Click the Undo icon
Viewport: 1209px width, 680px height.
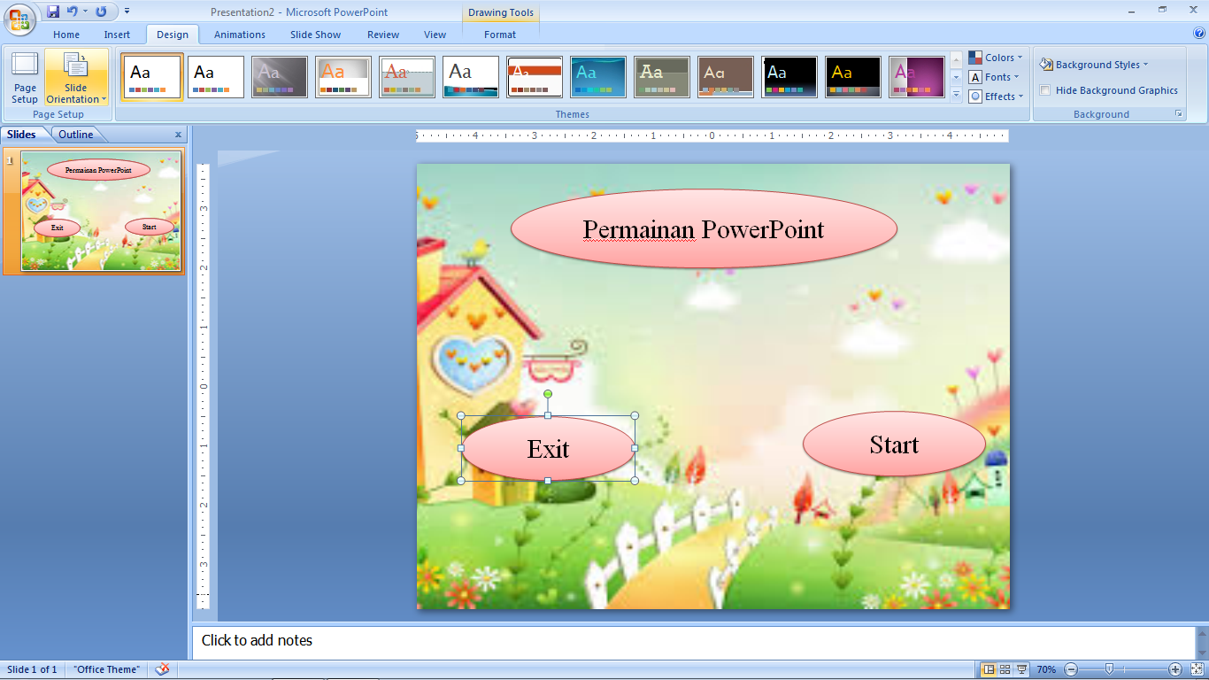(73, 12)
